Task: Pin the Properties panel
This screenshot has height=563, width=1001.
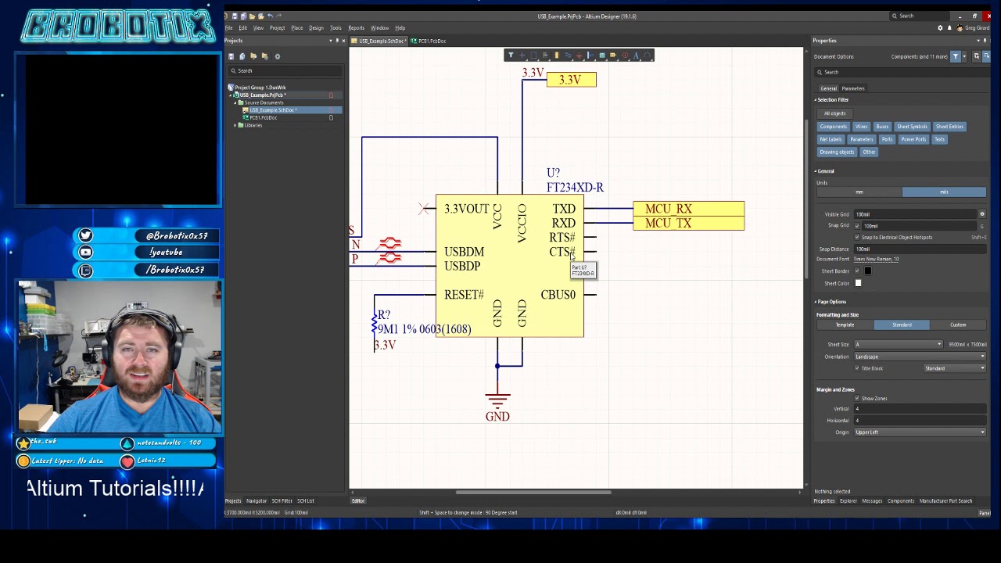Action: (x=985, y=41)
